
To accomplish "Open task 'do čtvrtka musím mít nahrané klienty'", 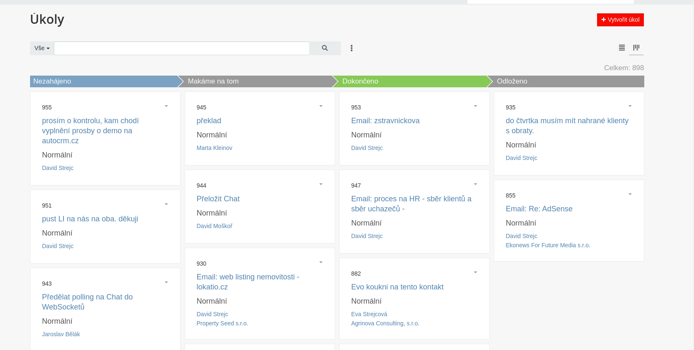I will (x=567, y=126).
